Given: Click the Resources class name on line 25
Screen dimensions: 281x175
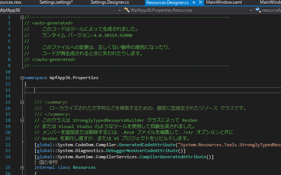Looking at the screenshot, I should [84, 167].
